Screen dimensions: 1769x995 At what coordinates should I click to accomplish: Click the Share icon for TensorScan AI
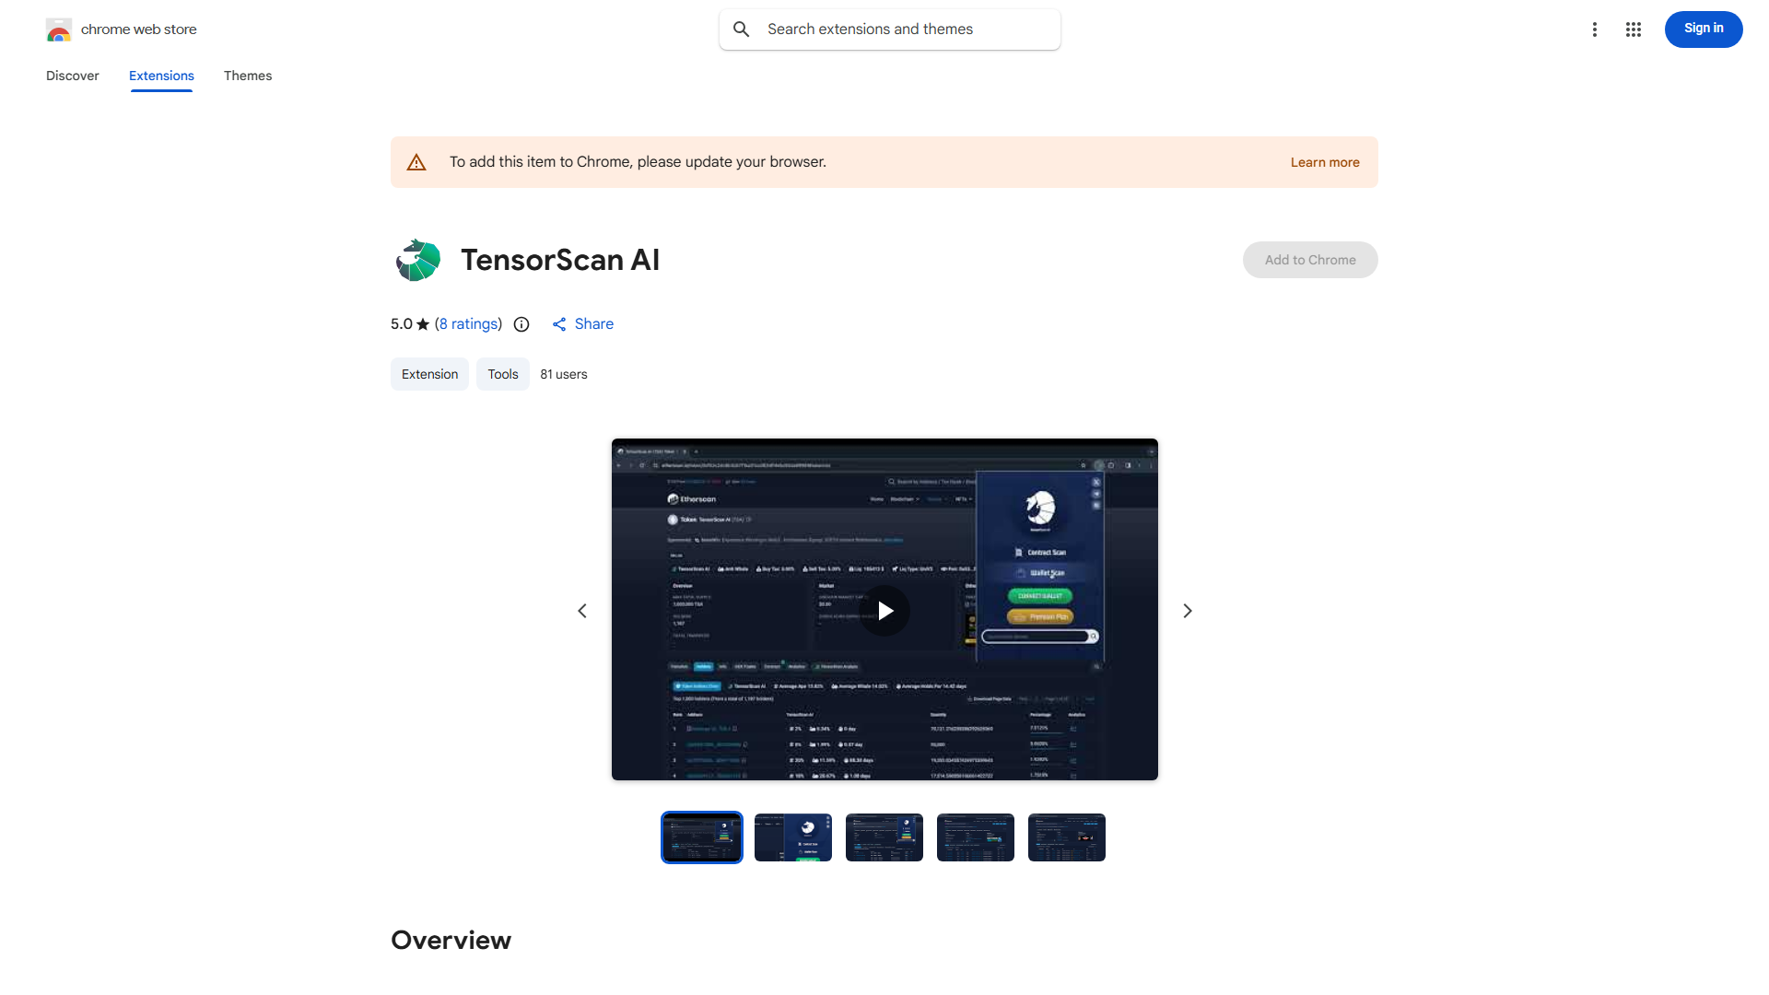pyautogui.click(x=560, y=324)
